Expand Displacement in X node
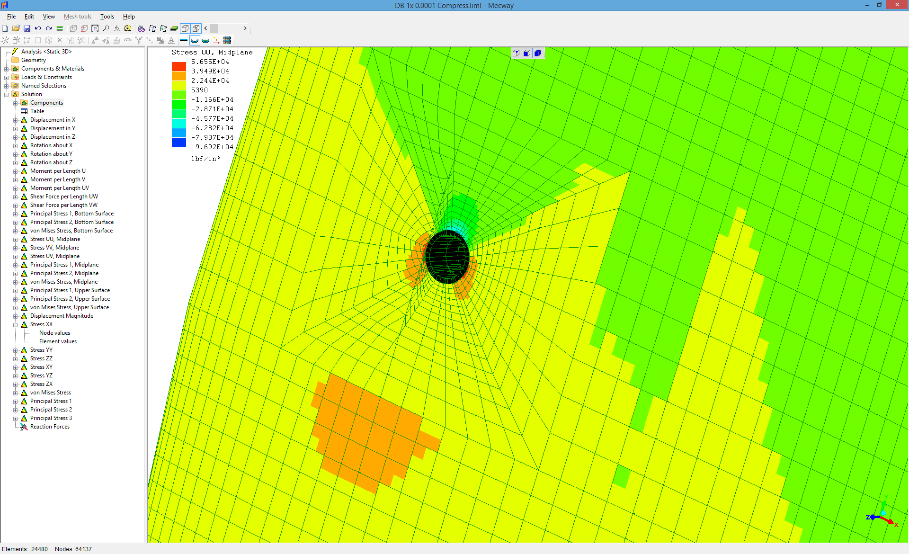This screenshot has height=554, width=909. click(x=16, y=120)
